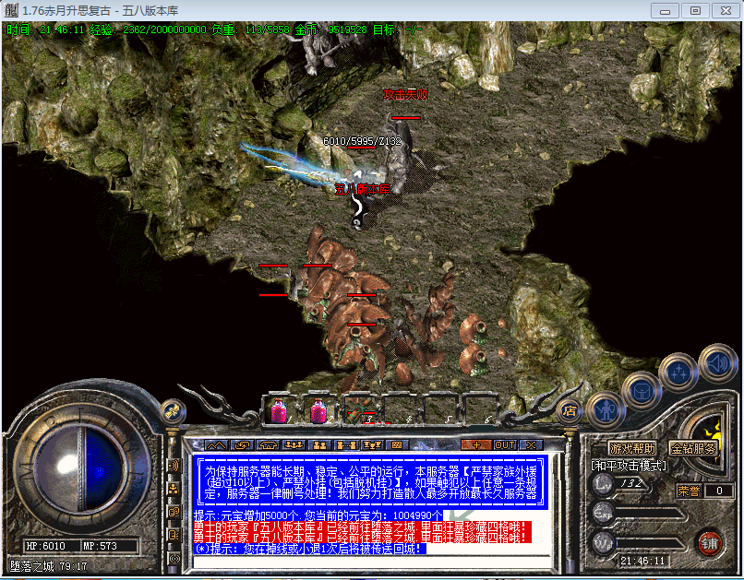Screen dimensions: 744x580
Task: Click the 堕落之城 79:17 map location text
Action: tap(48, 566)
